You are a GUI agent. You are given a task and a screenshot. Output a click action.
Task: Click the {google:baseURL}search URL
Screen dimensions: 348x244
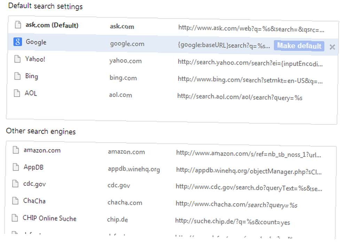tap(224, 45)
